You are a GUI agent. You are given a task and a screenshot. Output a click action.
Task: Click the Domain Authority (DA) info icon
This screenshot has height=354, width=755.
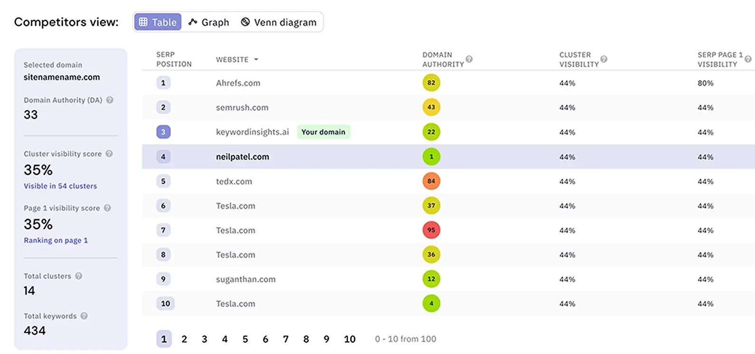coord(109,100)
